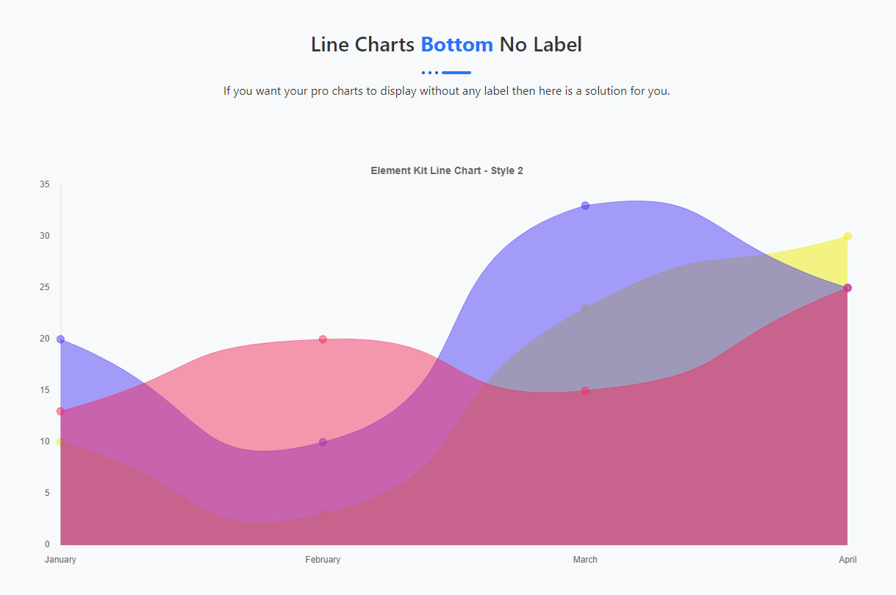Click the March x-axis label

click(585, 560)
